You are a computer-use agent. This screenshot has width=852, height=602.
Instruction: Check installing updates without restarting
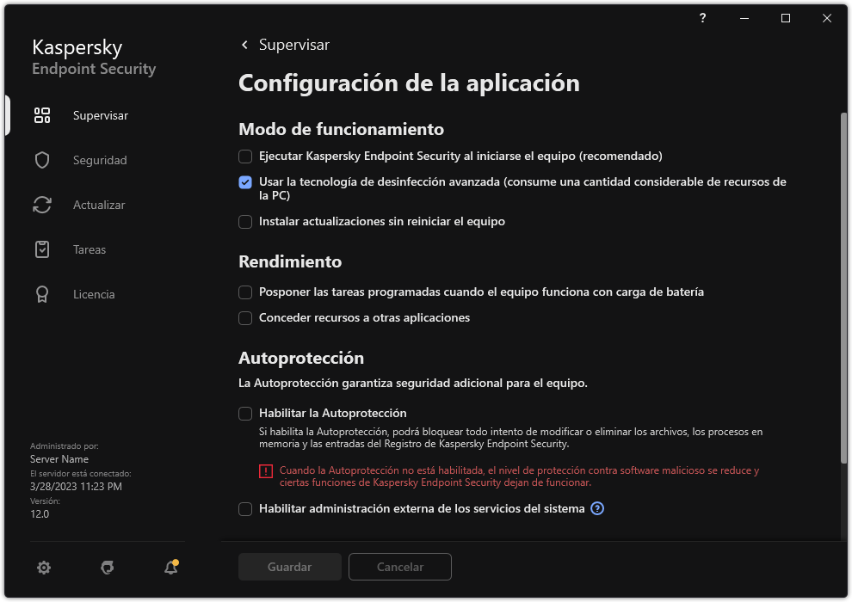tap(245, 222)
